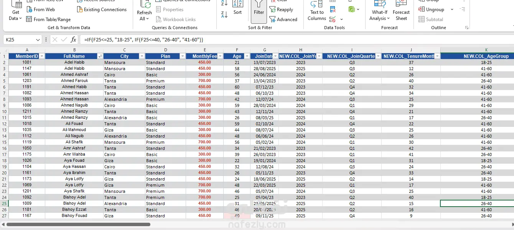
Task: Open the NEW.COL_JoinYear filter dropdown
Action: point(319,56)
